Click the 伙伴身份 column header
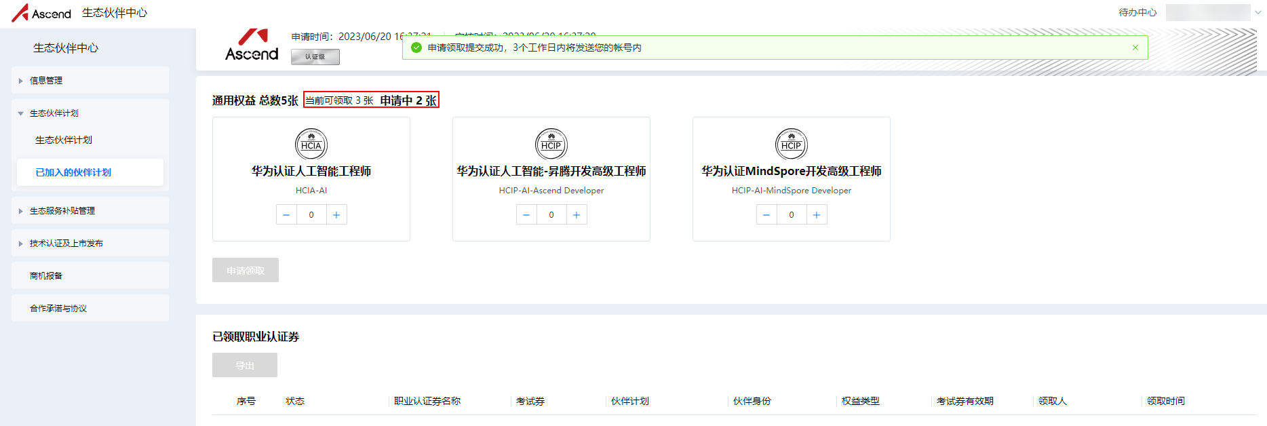This screenshot has height=426, width=1267. (752, 401)
